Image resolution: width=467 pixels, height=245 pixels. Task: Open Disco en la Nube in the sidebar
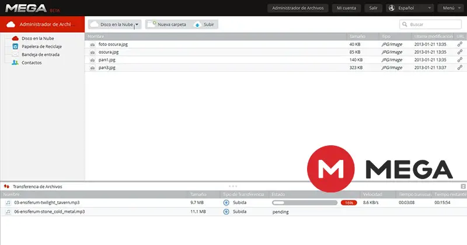tap(37, 38)
